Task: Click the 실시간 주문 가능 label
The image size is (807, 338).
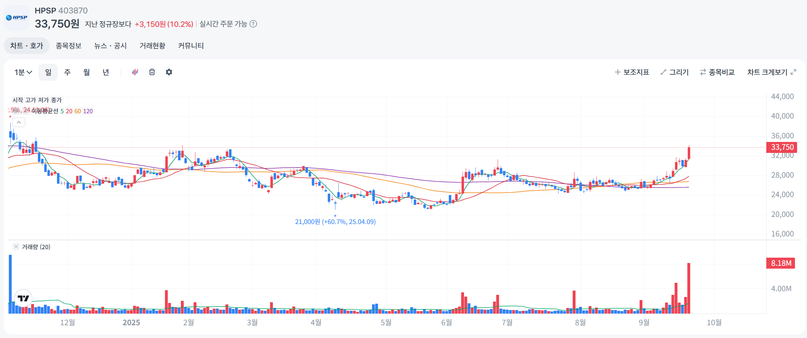Action: click(223, 24)
